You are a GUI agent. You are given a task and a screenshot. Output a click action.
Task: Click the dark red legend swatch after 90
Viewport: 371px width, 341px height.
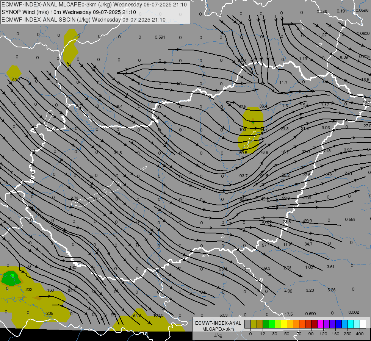pos(314,324)
